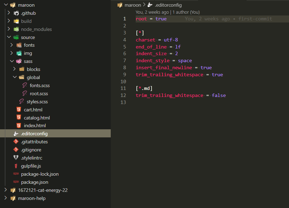Image resolution: width=289 pixels, height=208 pixels.
Task: Collapse the source folder chevron
Action: (x=9, y=37)
